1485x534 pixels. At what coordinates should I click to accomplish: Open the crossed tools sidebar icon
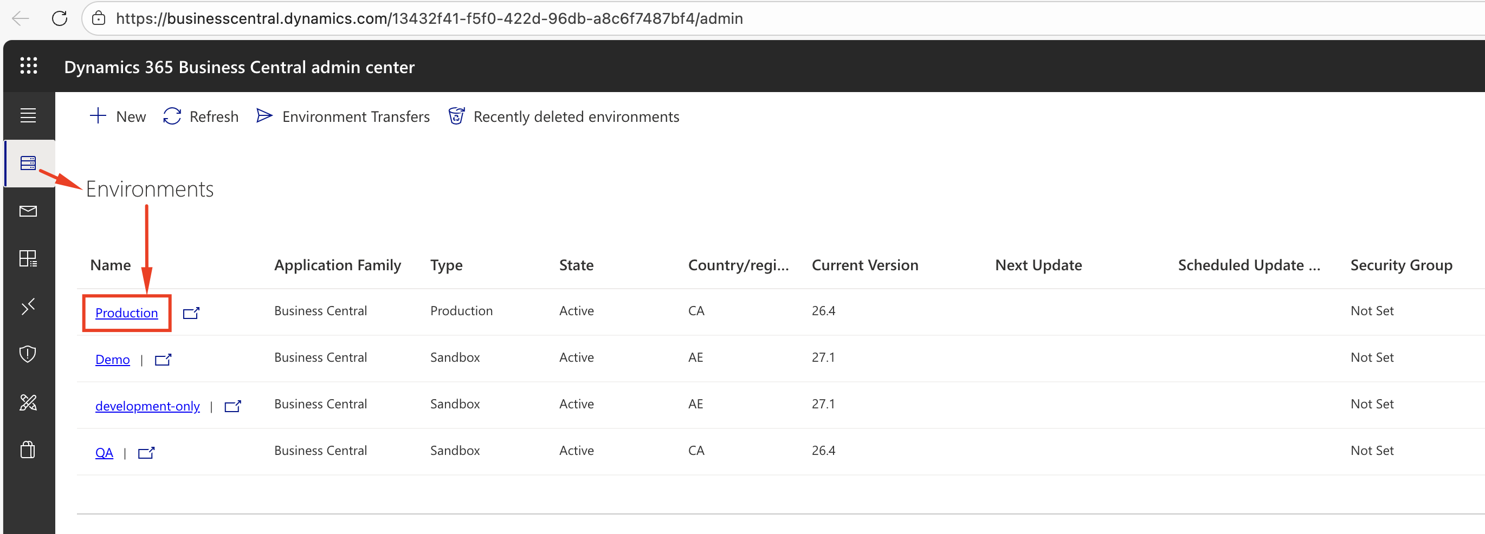click(28, 402)
